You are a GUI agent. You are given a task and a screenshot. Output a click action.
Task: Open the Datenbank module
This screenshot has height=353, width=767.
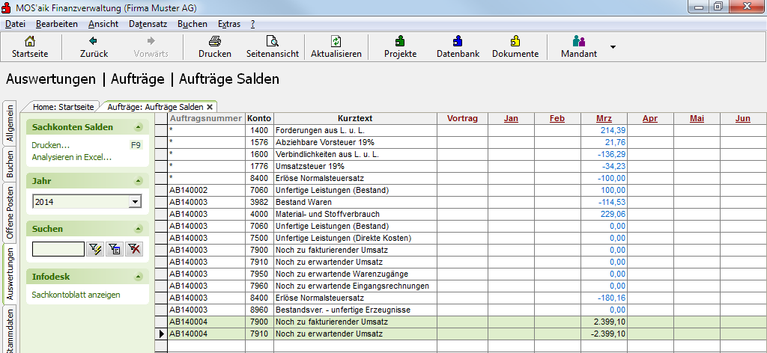pos(458,47)
